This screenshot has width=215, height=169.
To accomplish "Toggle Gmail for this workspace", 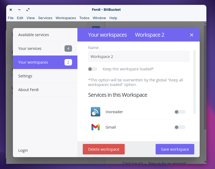I will coord(180,127).
